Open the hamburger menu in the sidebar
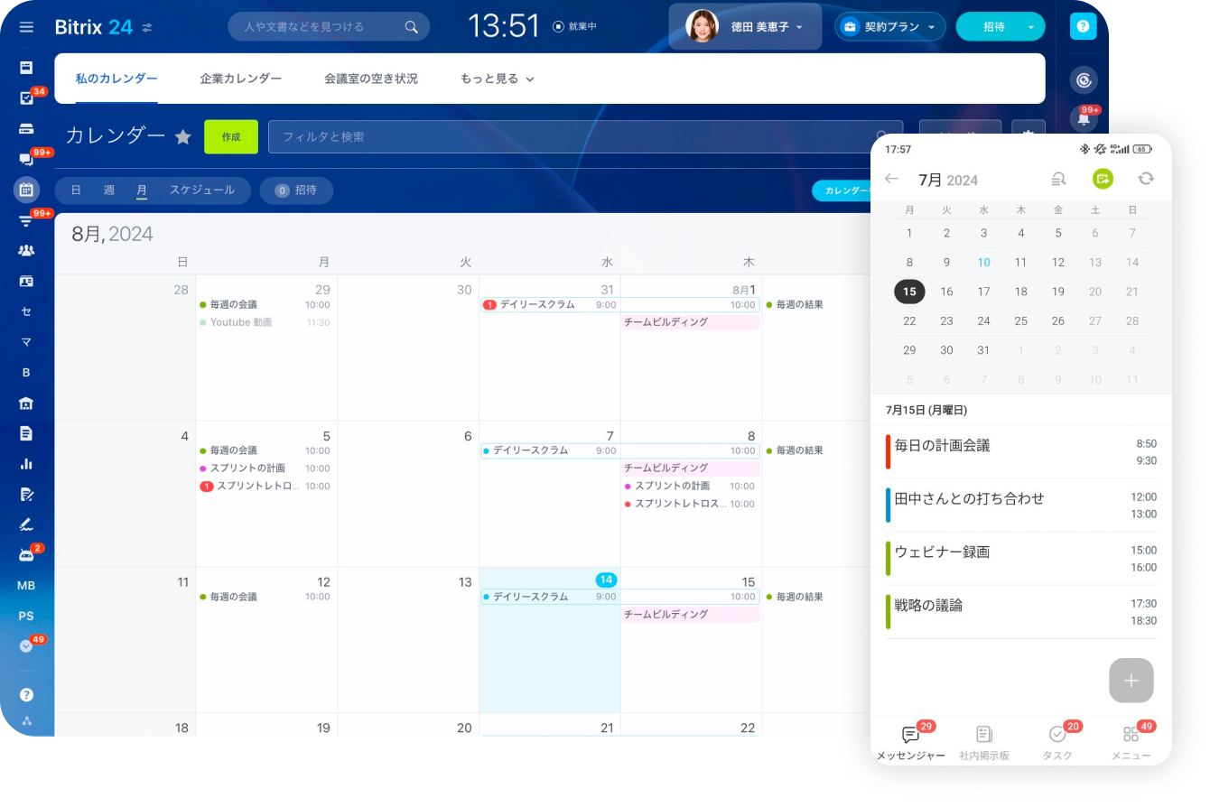Image resolution: width=1210 pixels, height=807 pixels. (x=26, y=27)
